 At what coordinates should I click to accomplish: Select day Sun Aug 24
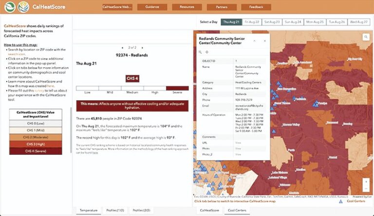pos(293,22)
